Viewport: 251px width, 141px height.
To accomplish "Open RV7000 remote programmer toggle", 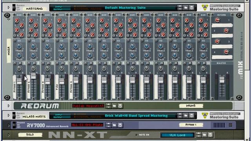I will 231,125.
